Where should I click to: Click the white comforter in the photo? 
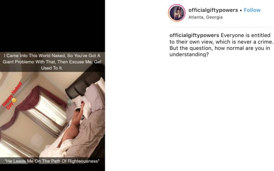coord(54,149)
